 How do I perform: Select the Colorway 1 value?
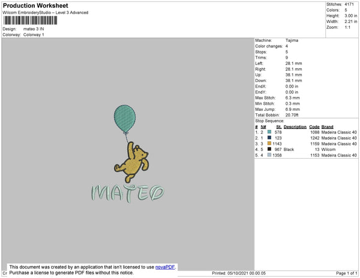pyautogui.click(x=34, y=35)
